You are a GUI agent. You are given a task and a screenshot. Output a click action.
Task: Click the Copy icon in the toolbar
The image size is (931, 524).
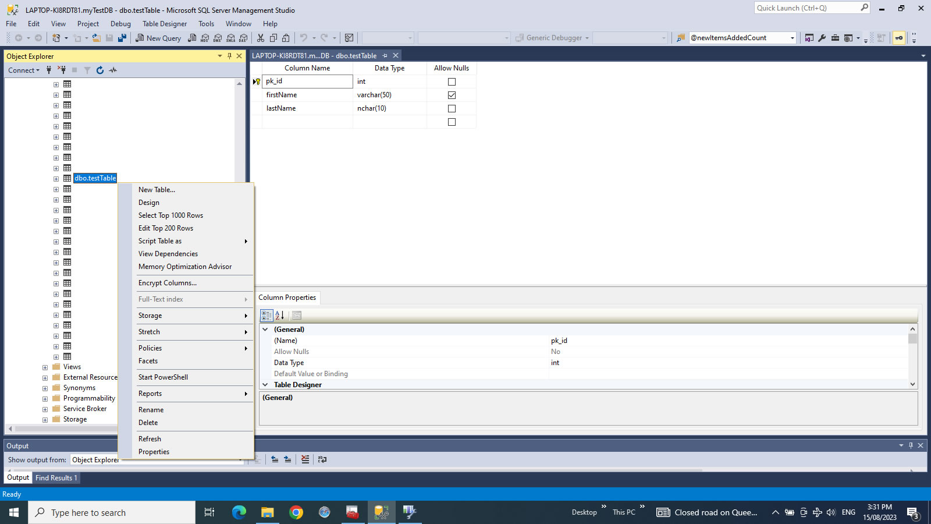pos(273,38)
